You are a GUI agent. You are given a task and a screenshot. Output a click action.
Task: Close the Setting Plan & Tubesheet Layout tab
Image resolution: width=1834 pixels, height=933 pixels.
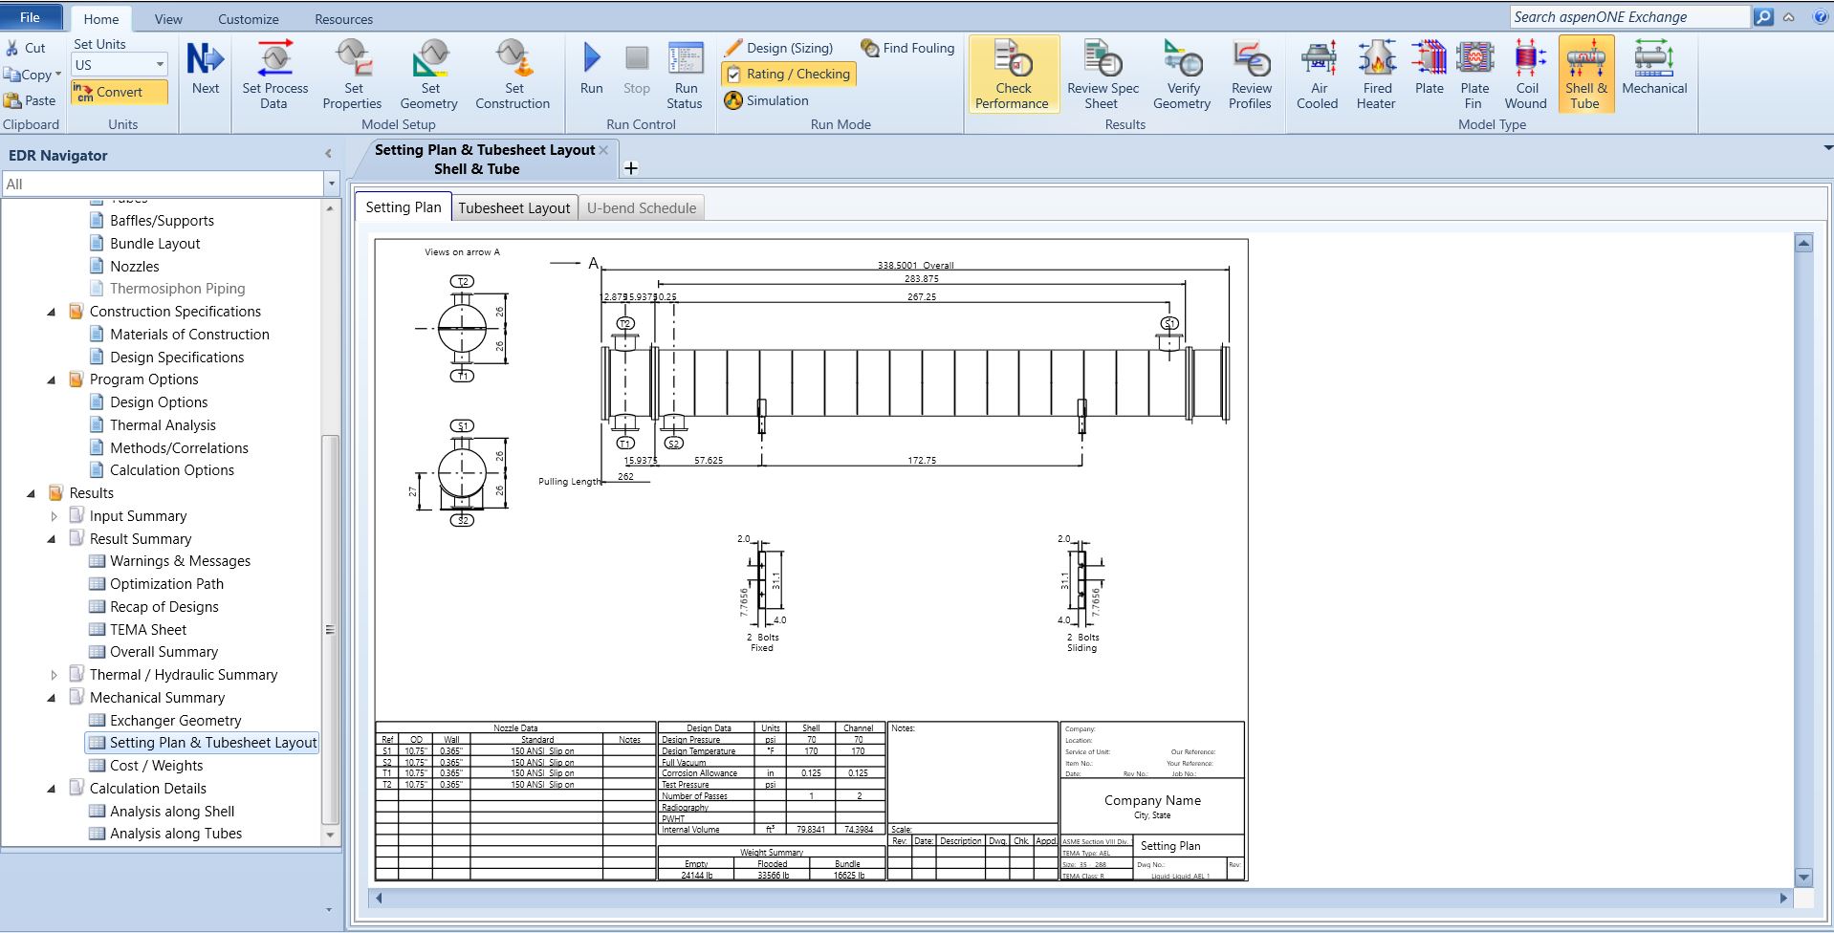point(603,150)
